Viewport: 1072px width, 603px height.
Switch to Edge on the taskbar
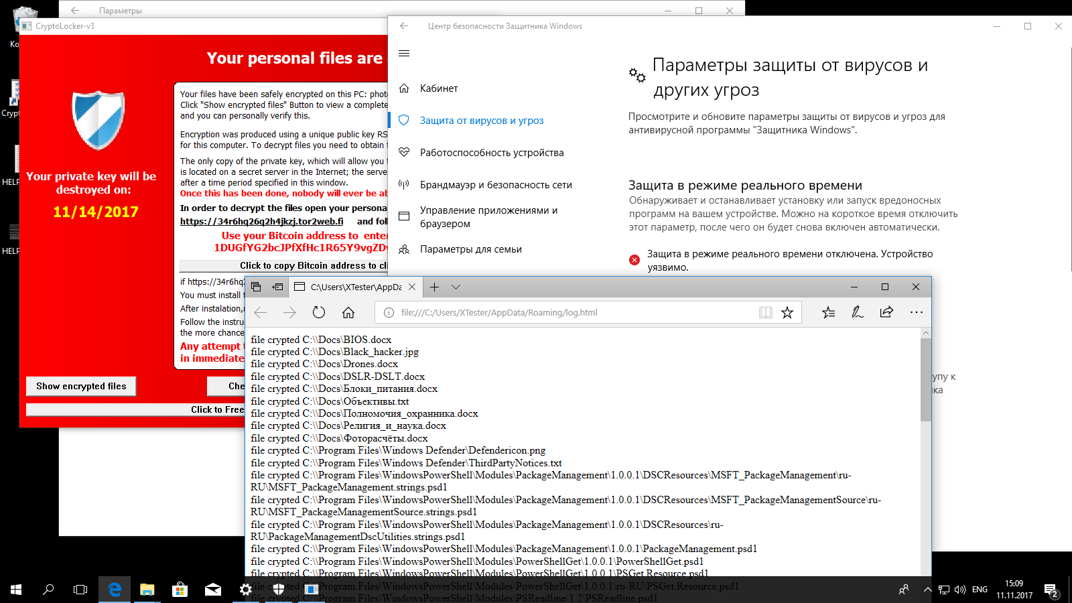[115, 590]
